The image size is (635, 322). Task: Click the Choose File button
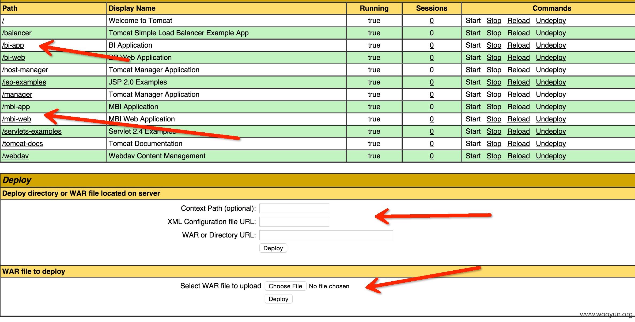pyautogui.click(x=285, y=286)
